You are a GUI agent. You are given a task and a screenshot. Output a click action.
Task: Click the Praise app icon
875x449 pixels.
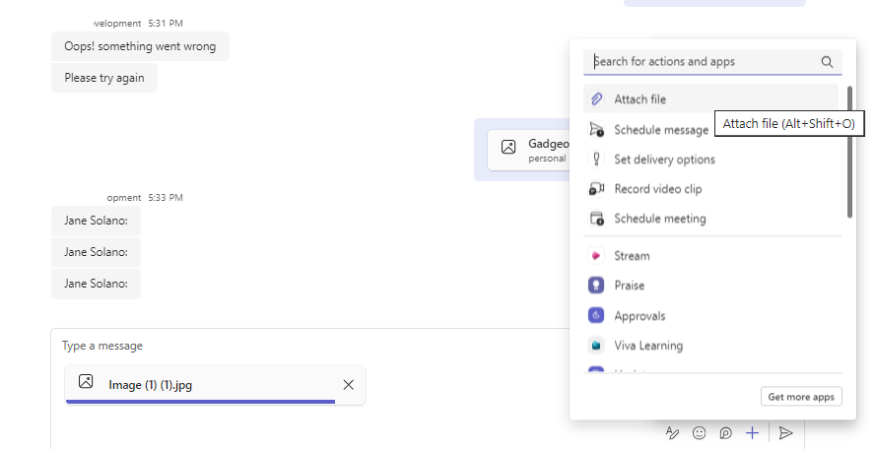pyautogui.click(x=596, y=286)
